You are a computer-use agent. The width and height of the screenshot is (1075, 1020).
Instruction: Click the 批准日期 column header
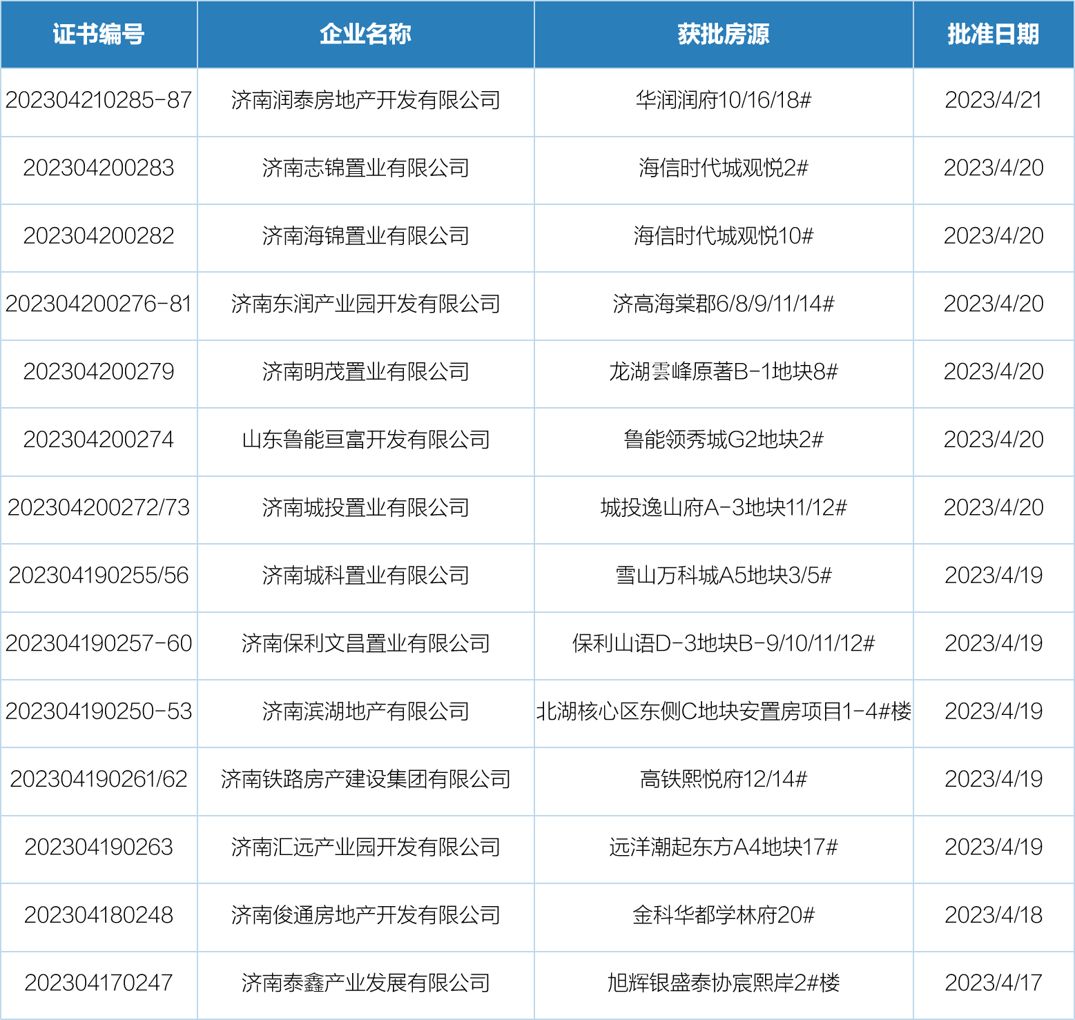tap(993, 34)
